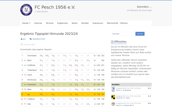Click the red down arrow in Gerrit's row
172x107 pixels.
[x=25, y=75]
